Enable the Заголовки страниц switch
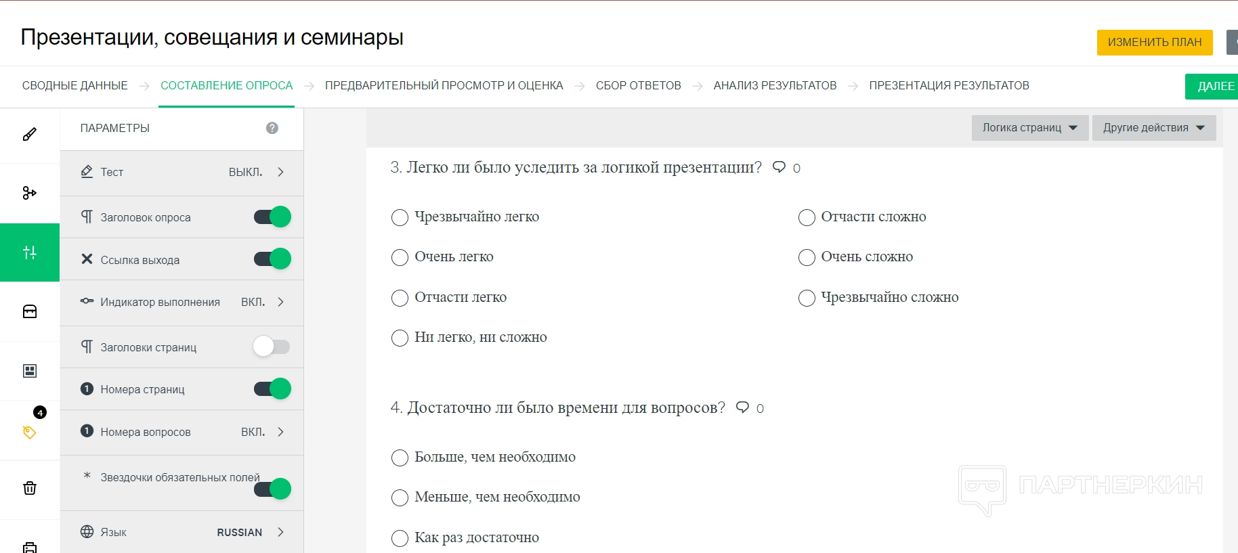This screenshot has height=553, width=1238. (272, 347)
